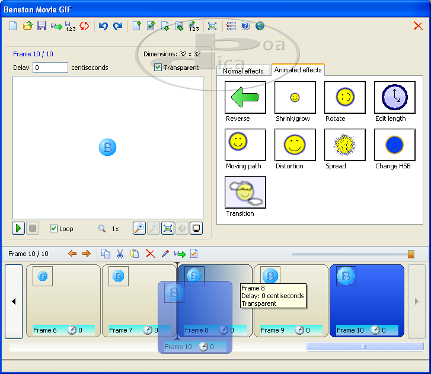431x374 pixels.
Task: Select the Animated effects tab
Action: click(x=298, y=70)
